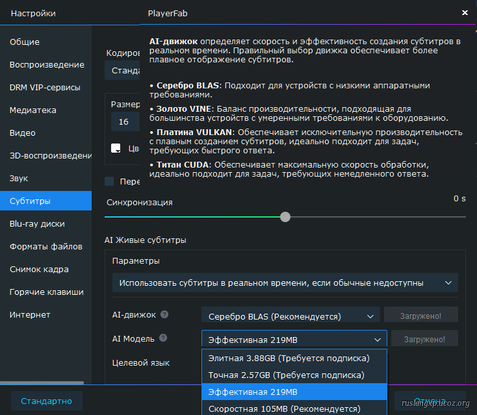
Task: Click Загружено! button beside AI-движок
Action: click(420, 316)
